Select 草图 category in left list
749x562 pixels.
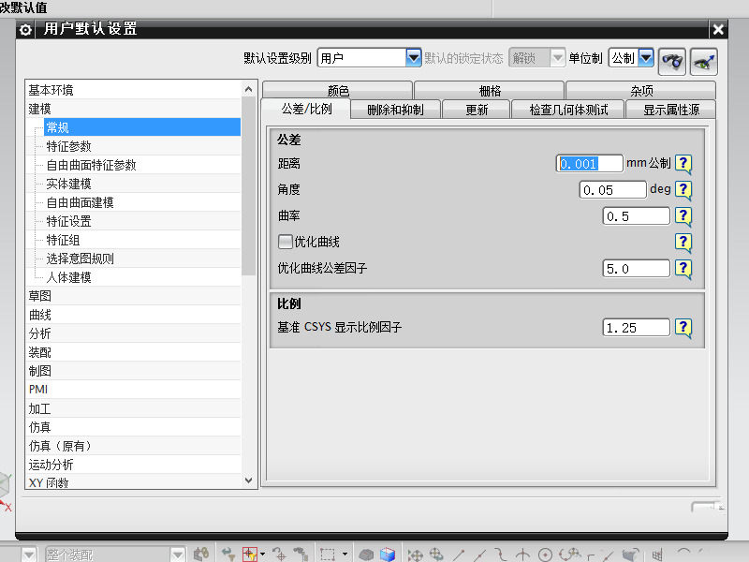(40, 296)
